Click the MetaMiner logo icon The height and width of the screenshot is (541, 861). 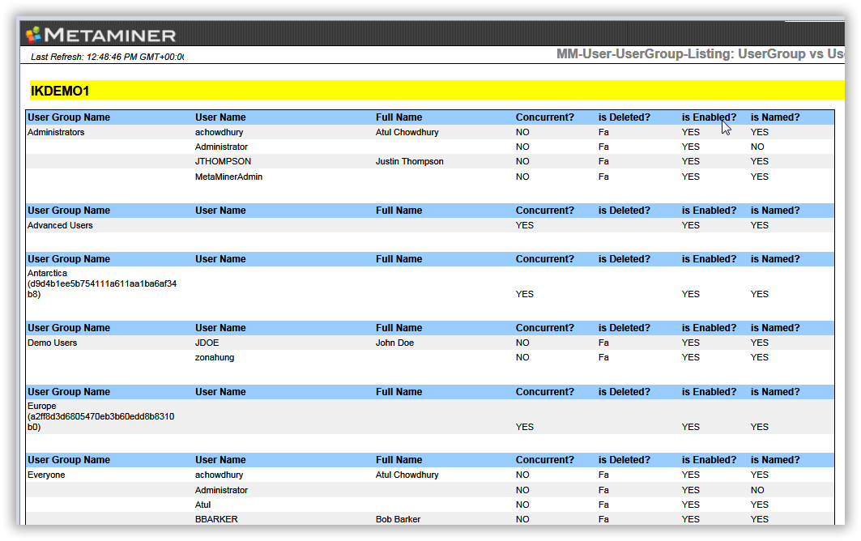(x=33, y=35)
